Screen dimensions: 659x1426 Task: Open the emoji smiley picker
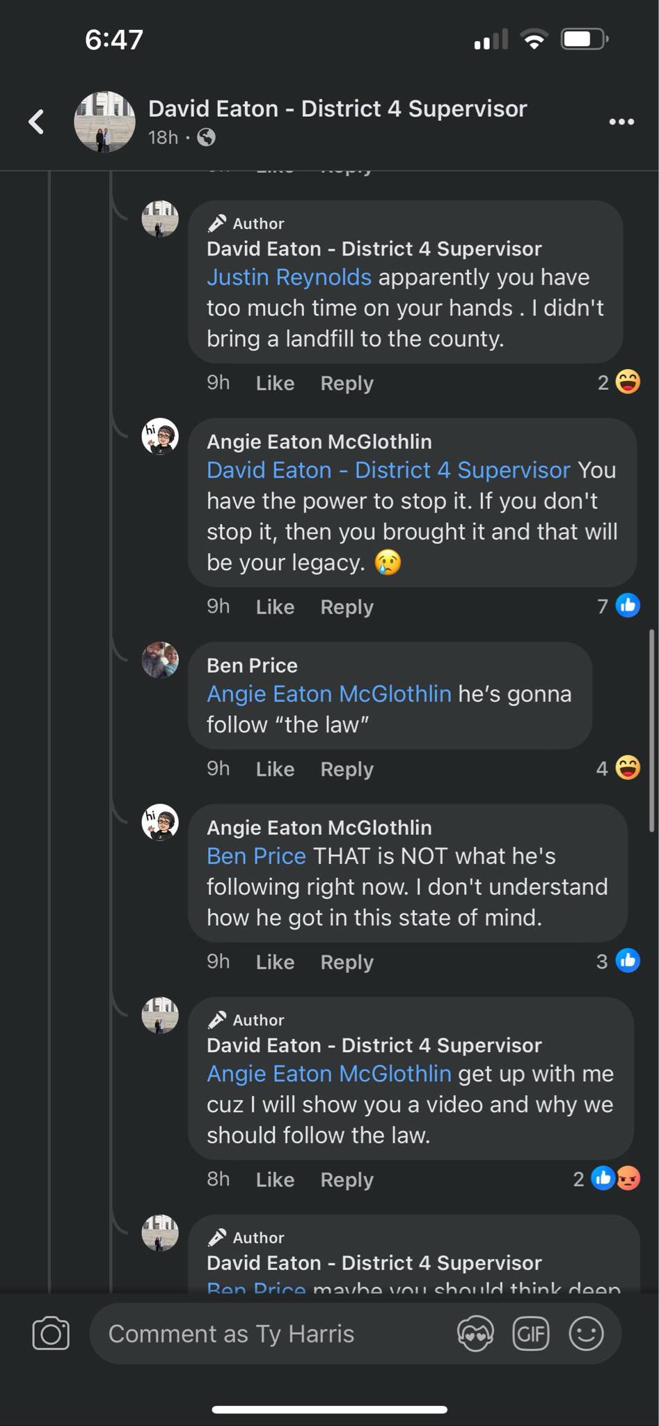coord(586,1333)
